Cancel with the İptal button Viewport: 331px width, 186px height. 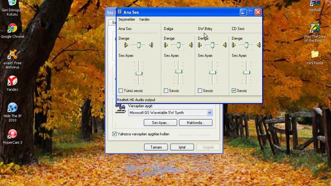point(182,147)
